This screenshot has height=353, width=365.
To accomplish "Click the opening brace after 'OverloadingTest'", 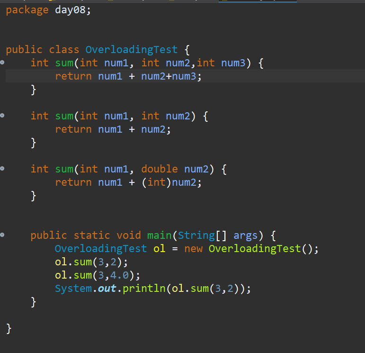I will tap(187, 50).
